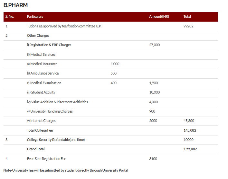228x179 pixels.
Task: Click the Total column header
Action: (x=187, y=16)
